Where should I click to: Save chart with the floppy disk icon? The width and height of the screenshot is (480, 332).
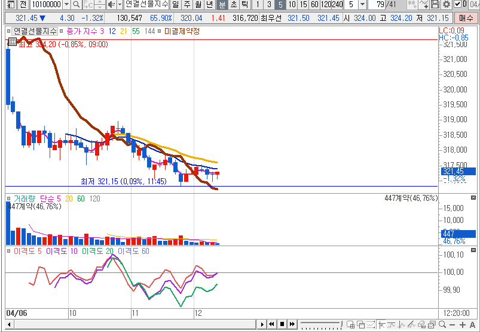click(x=436, y=5)
